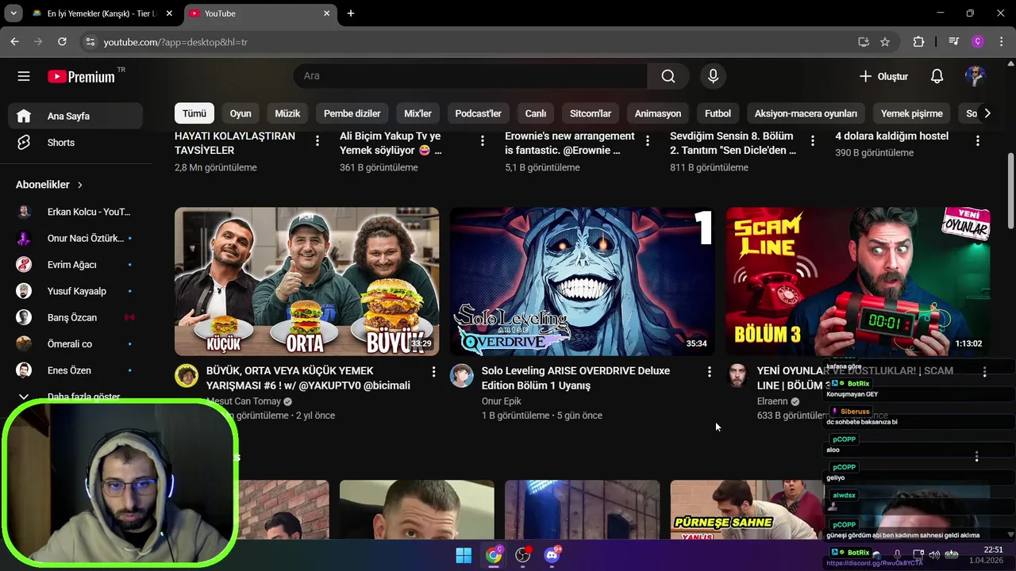Select the Canlı filter chip
The image size is (1016, 571).
[x=536, y=113]
